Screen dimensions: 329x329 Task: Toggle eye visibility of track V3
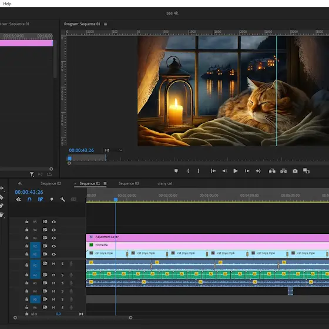pos(53,238)
